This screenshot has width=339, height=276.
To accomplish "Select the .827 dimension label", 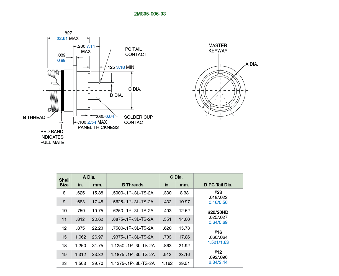I will coord(68,33).
